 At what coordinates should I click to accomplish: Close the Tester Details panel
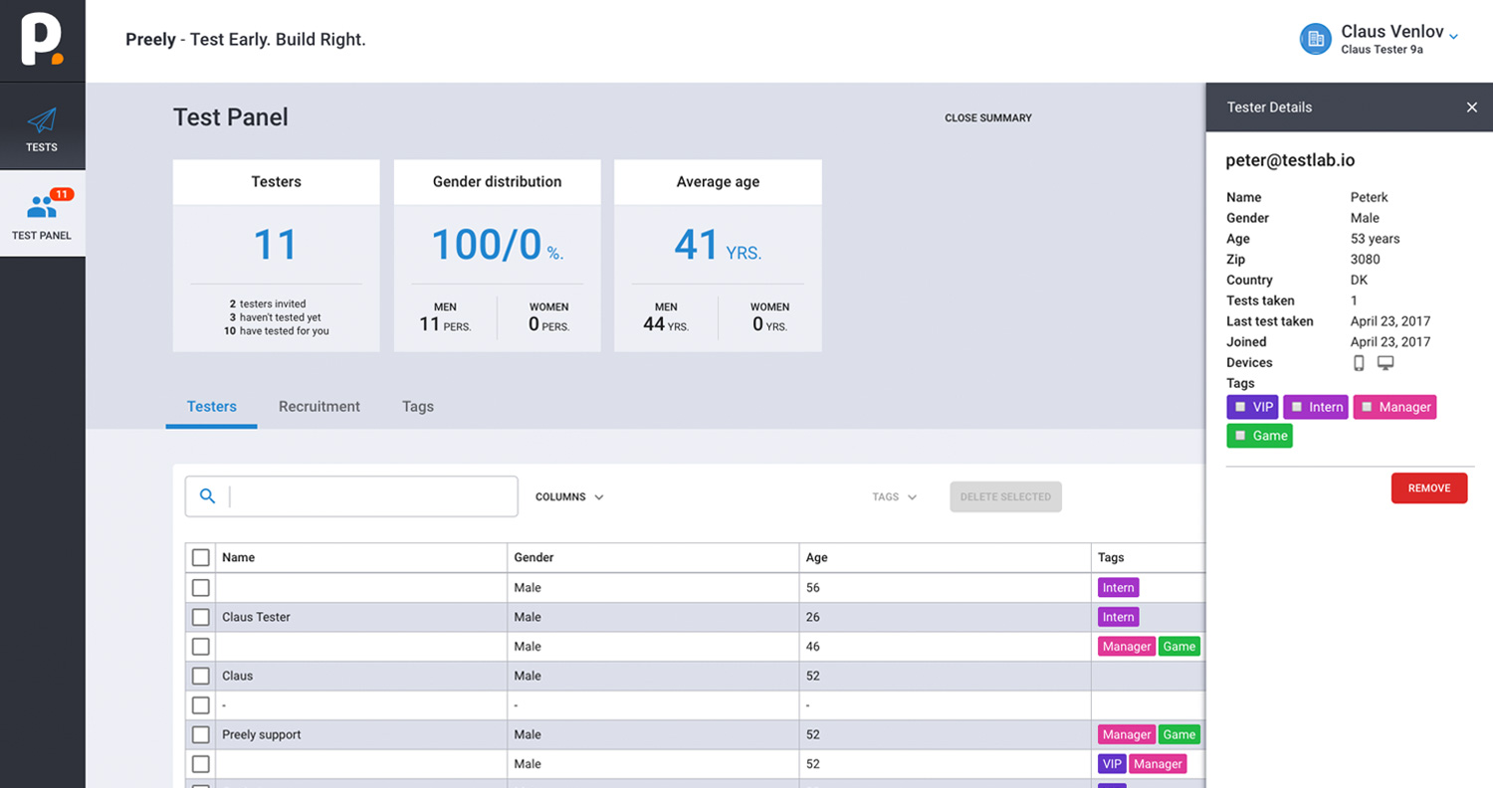pos(1472,107)
